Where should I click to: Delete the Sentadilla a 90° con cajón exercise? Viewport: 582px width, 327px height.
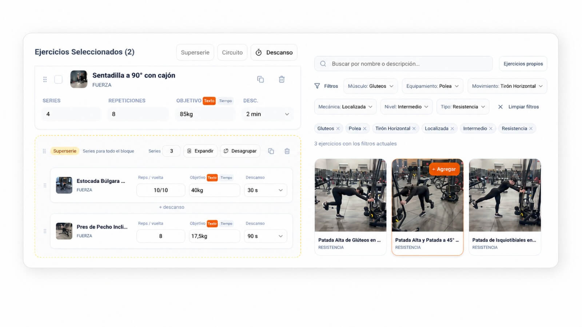(x=282, y=79)
